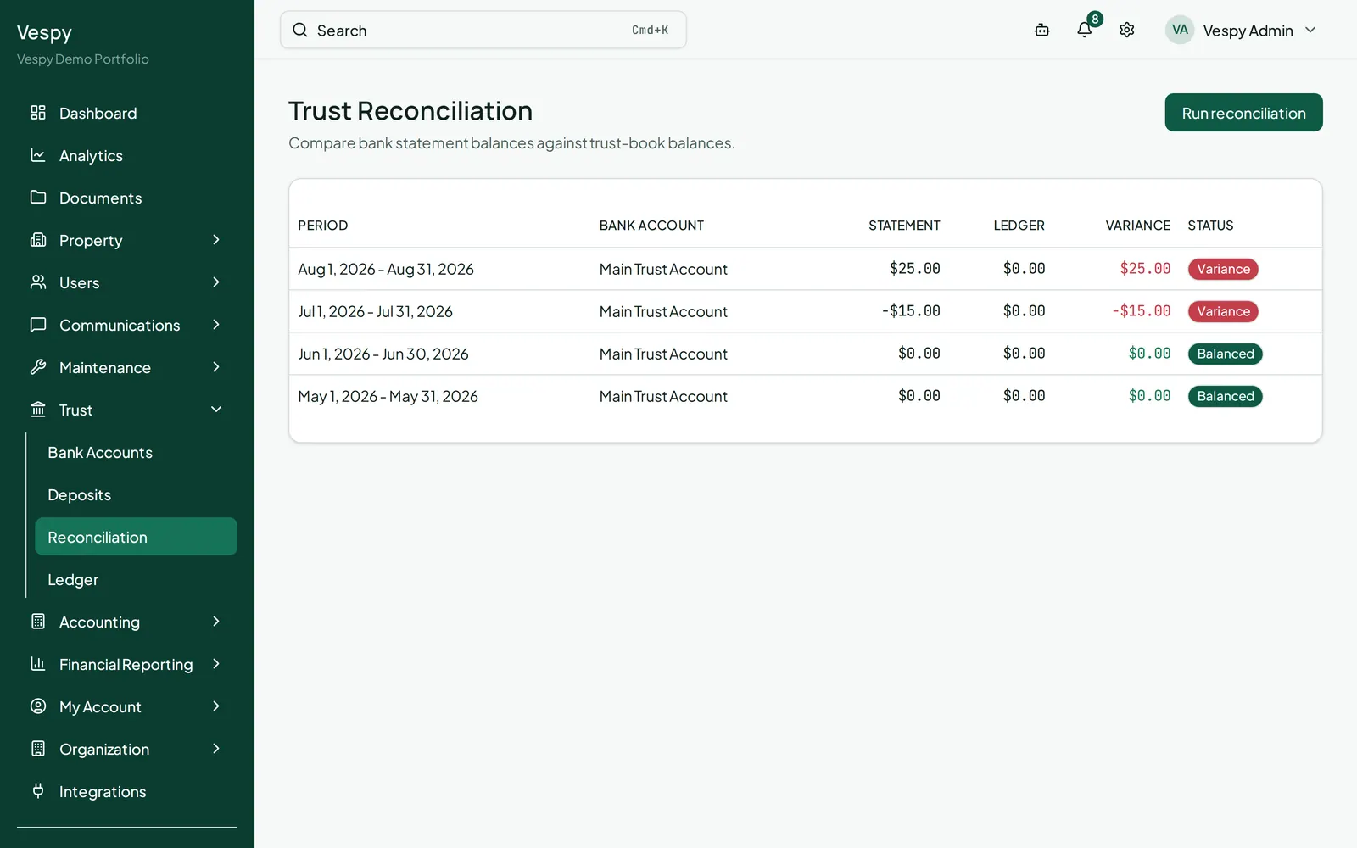Click Variance badge for July period
This screenshot has width=1357, height=848.
[1223, 311]
